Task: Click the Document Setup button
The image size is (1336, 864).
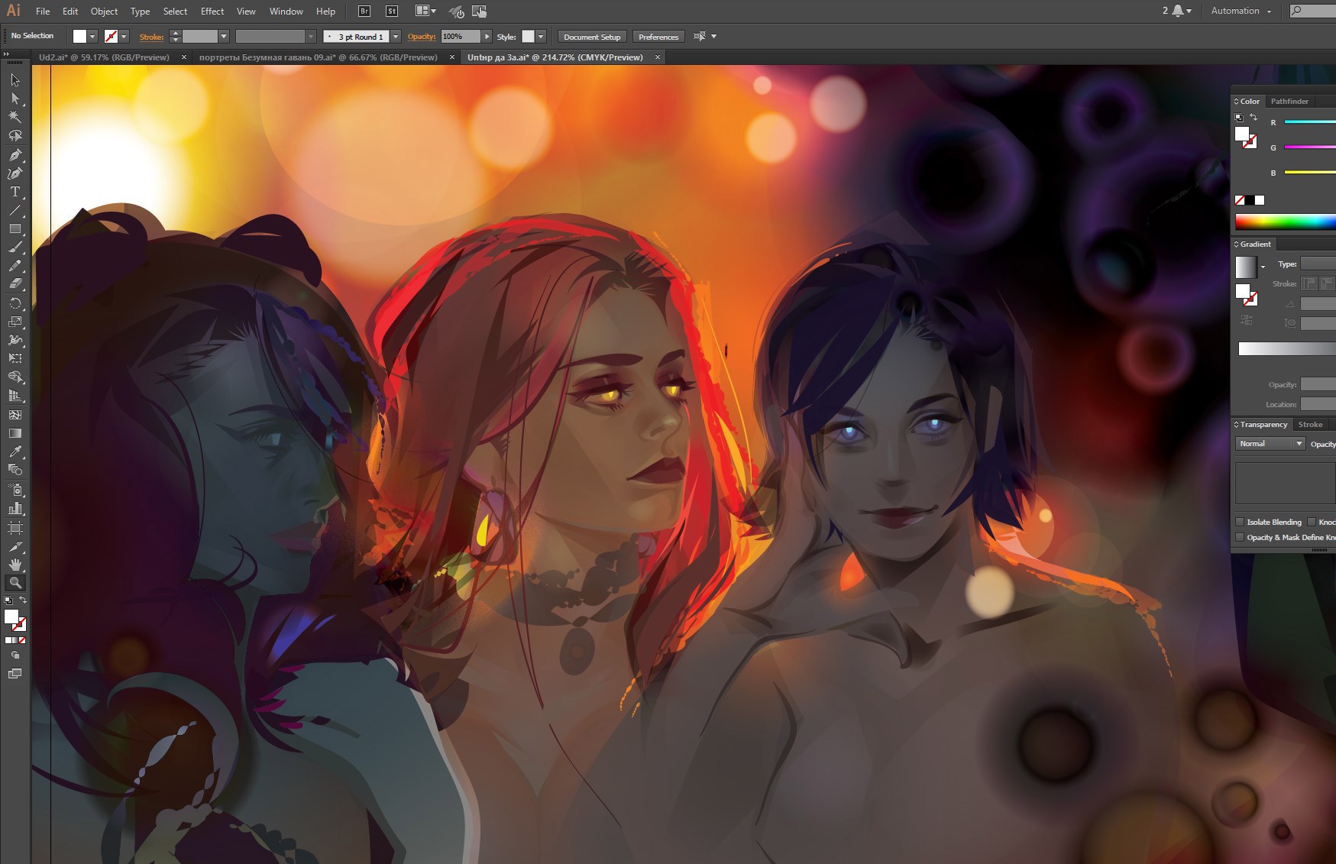Action: point(592,37)
